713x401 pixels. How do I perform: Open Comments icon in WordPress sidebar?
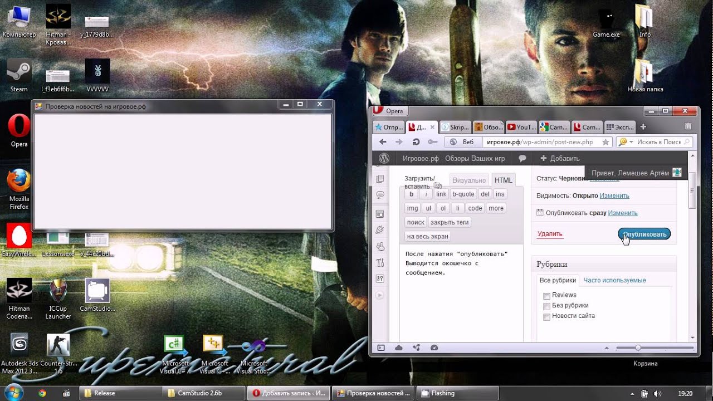pyautogui.click(x=380, y=195)
